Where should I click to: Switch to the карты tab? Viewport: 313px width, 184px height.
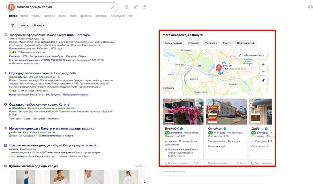click(x=73, y=16)
